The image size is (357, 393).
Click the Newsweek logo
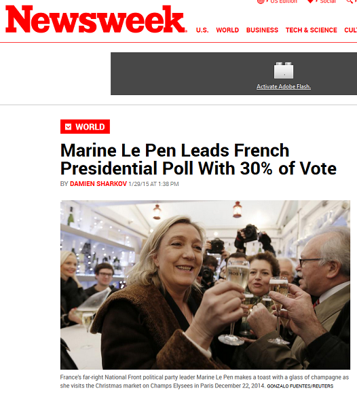click(x=96, y=19)
